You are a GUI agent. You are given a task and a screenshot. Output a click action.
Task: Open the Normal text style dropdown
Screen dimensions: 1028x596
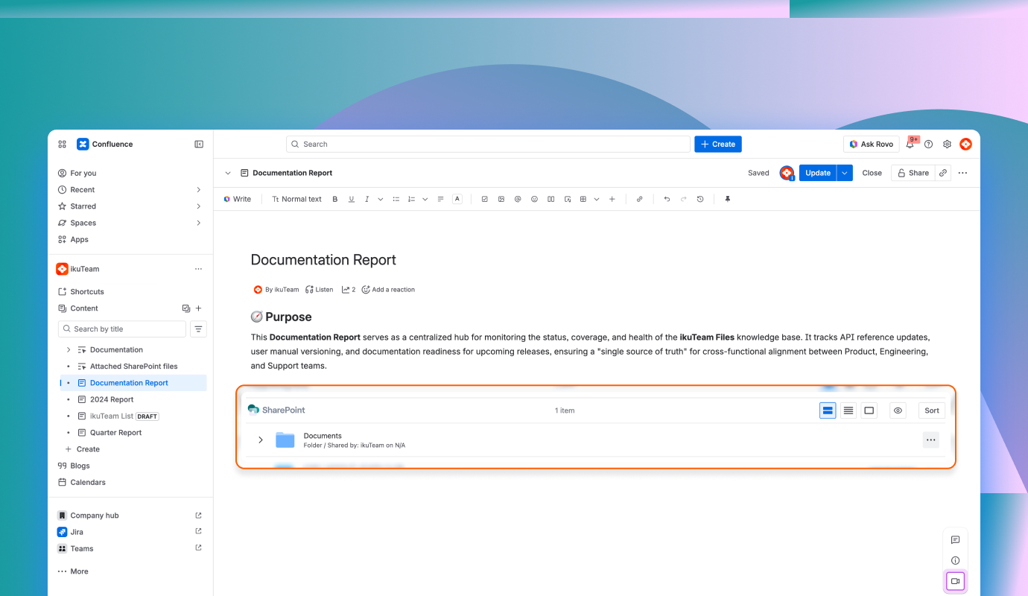(296, 199)
